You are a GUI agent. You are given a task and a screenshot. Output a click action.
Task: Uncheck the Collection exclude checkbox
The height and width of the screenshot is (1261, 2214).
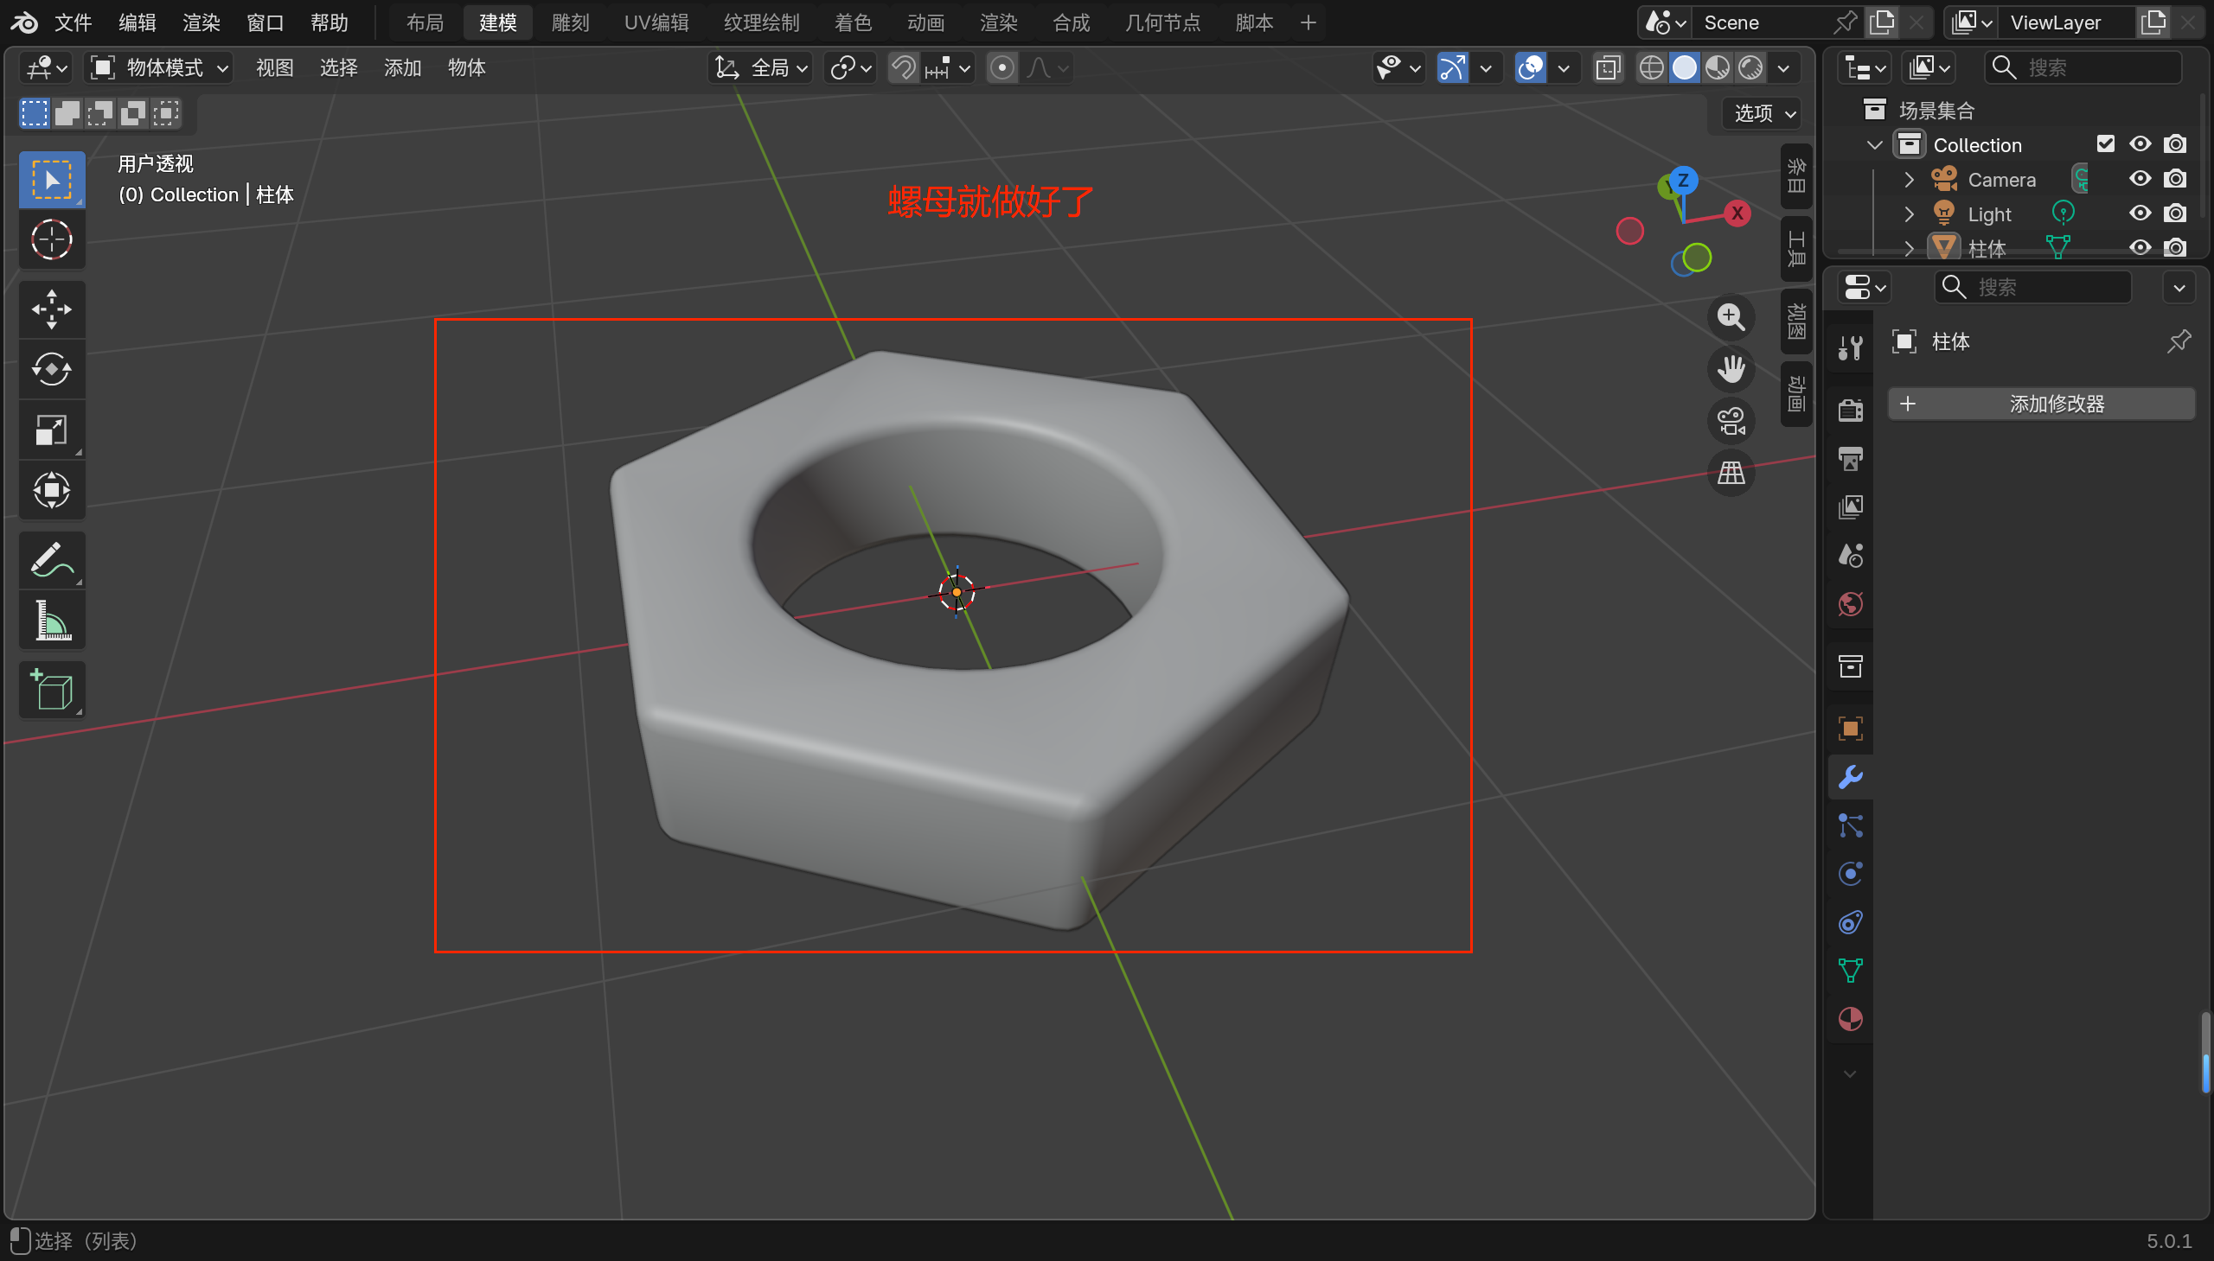point(2105,143)
